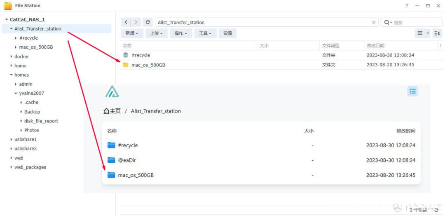Click the back navigation arrow

click(126, 22)
